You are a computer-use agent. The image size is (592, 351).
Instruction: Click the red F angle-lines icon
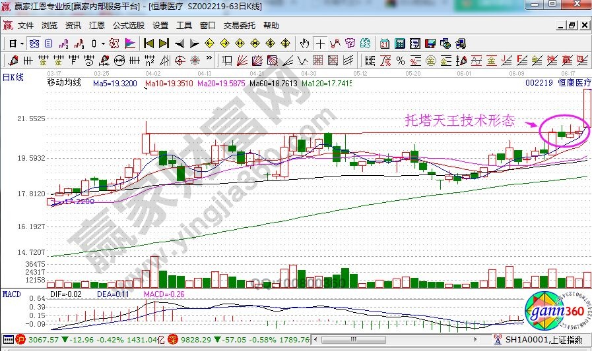[522, 61]
